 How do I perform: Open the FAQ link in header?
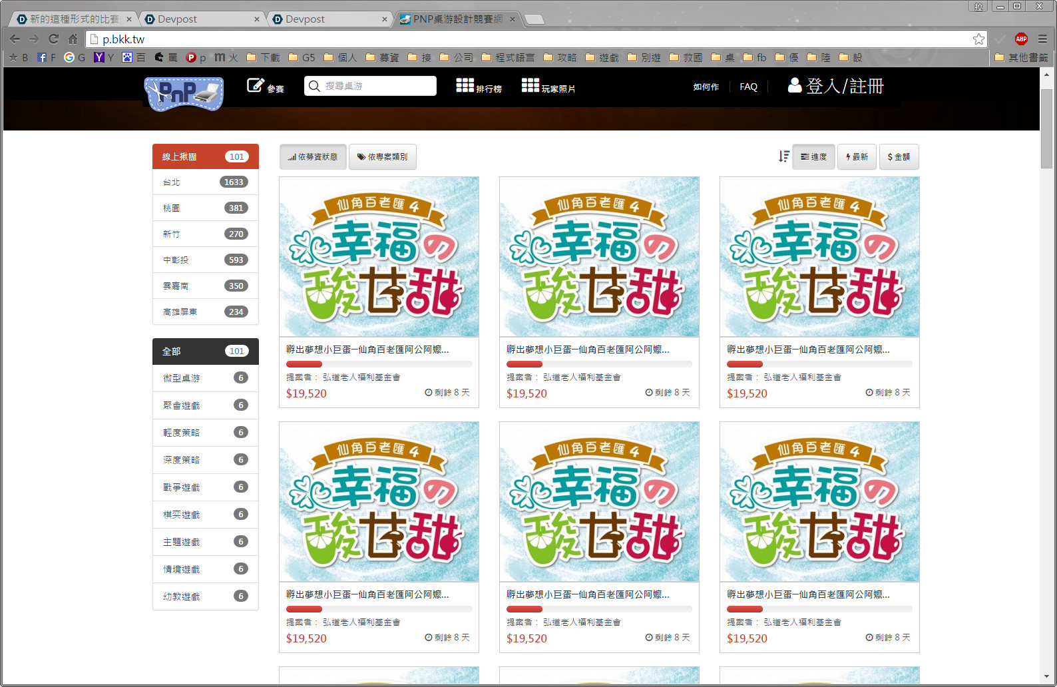pyautogui.click(x=748, y=87)
